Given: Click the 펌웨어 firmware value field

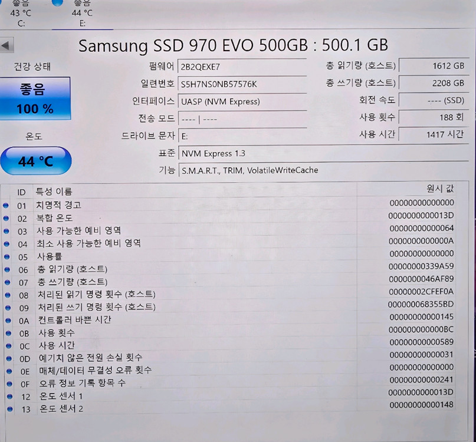Looking at the screenshot, I should coord(242,67).
